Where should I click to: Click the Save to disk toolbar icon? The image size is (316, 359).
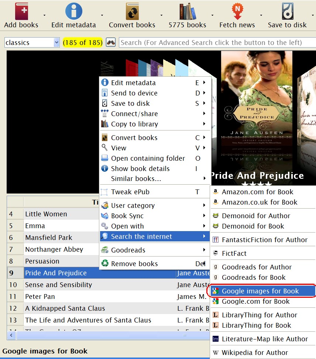[x=288, y=11]
